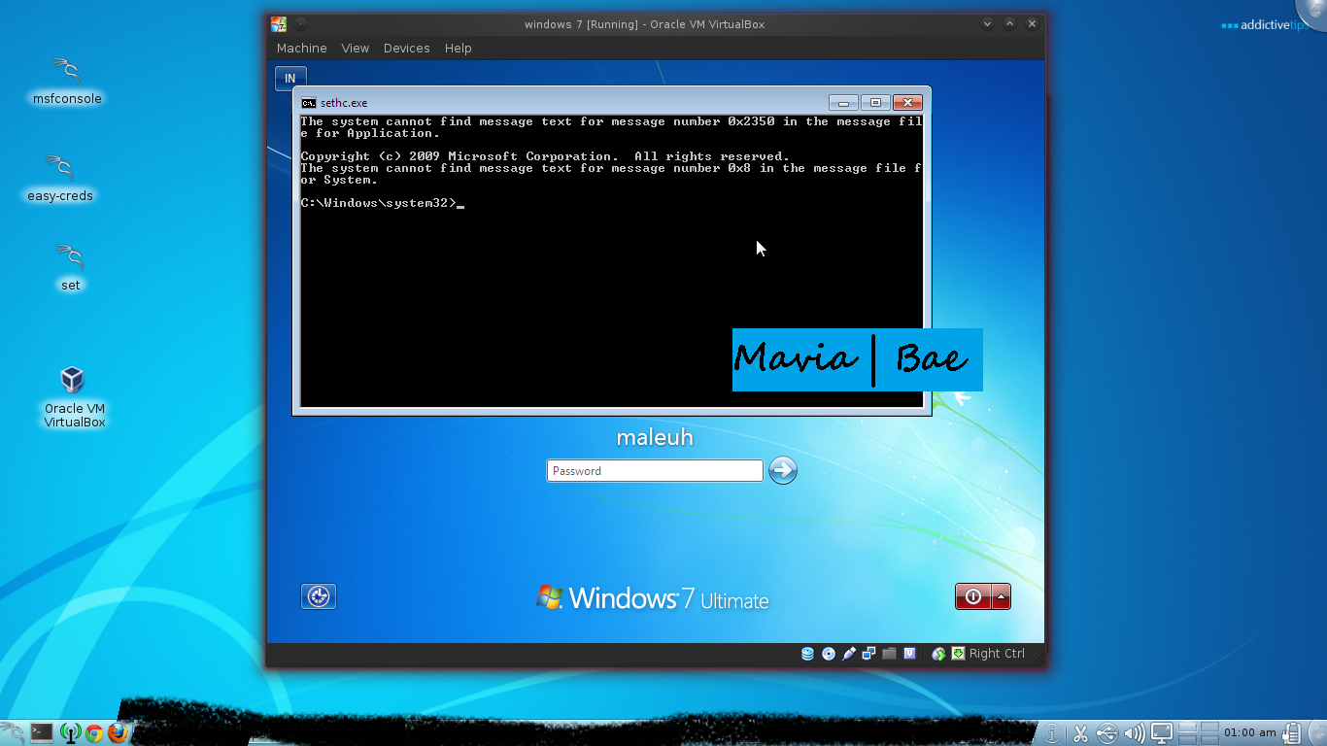Click the blue arrow submit login button
This screenshot has width=1327, height=746.
tap(783, 470)
